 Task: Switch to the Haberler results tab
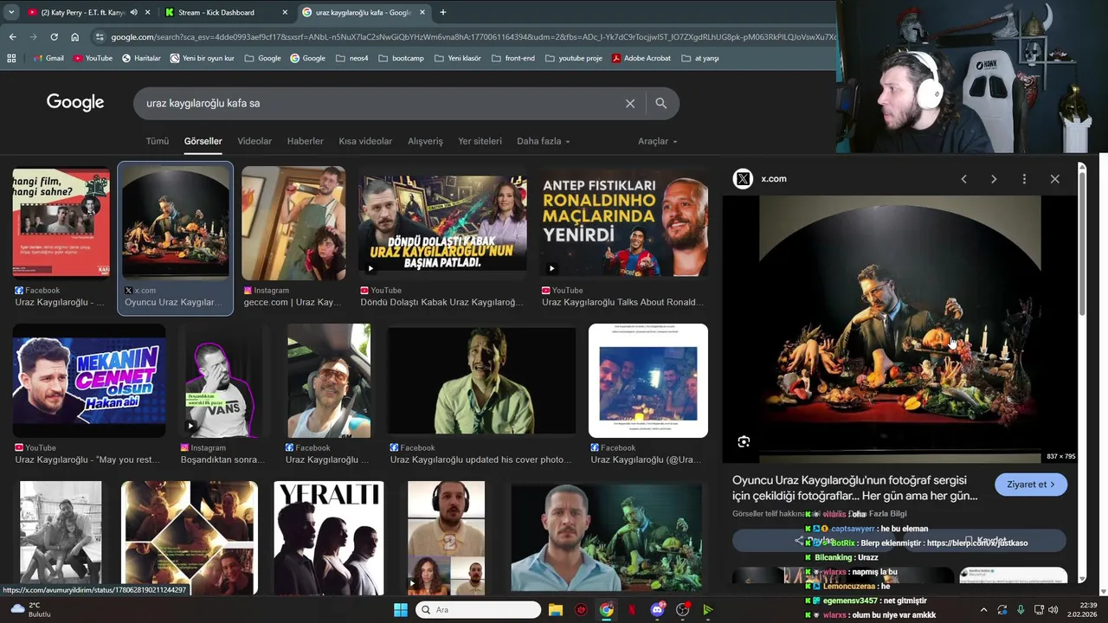coord(306,141)
